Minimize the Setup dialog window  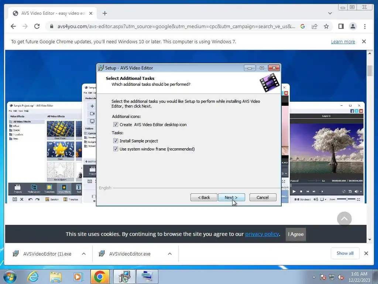(250, 68)
